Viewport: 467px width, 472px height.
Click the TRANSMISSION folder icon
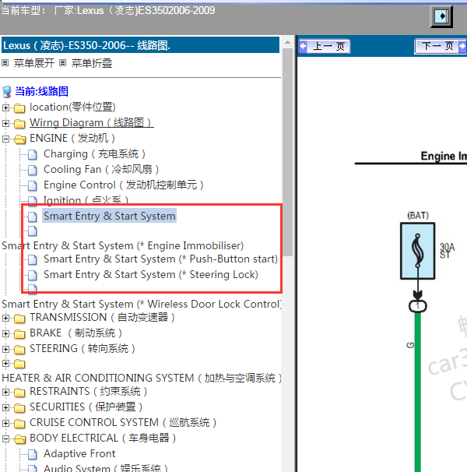[x=19, y=319]
